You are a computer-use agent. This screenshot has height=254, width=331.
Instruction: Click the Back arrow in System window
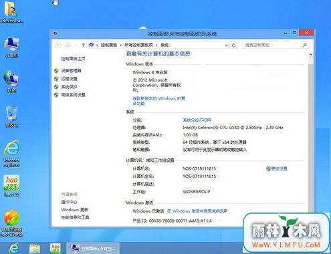(58, 45)
